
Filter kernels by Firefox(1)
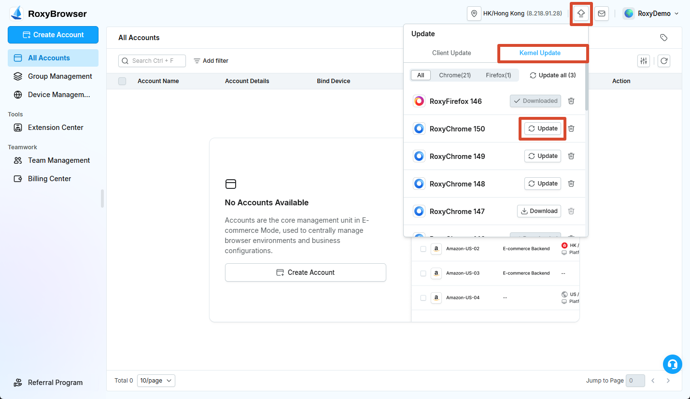click(x=498, y=75)
